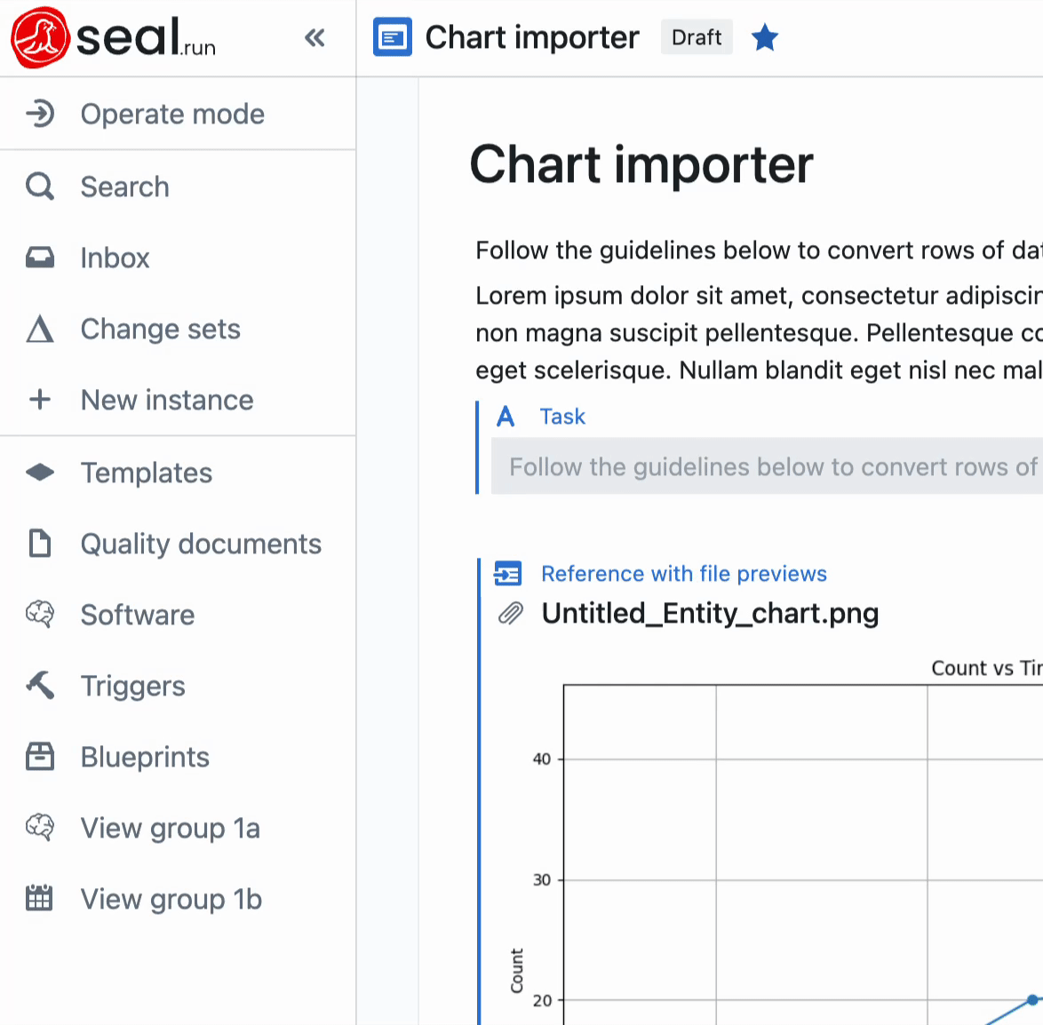Collapse the sidebar with double chevron
The width and height of the screenshot is (1043, 1025).
click(314, 37)
